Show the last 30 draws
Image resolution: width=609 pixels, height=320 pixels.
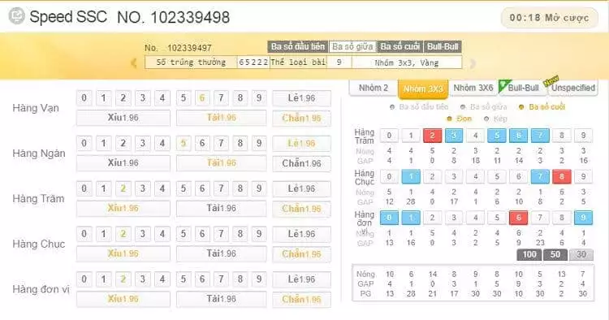581,254
